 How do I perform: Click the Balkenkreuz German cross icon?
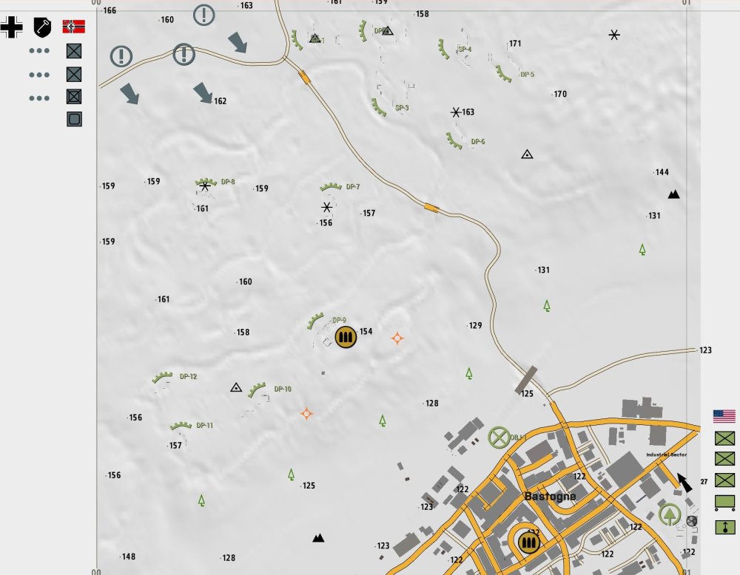point(11,27)
